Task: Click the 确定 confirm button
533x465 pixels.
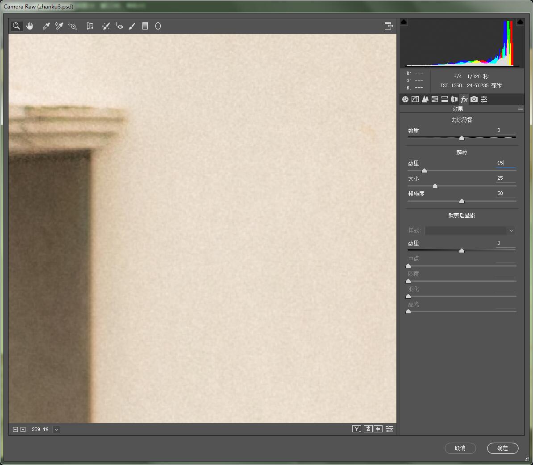Action: 502,448
